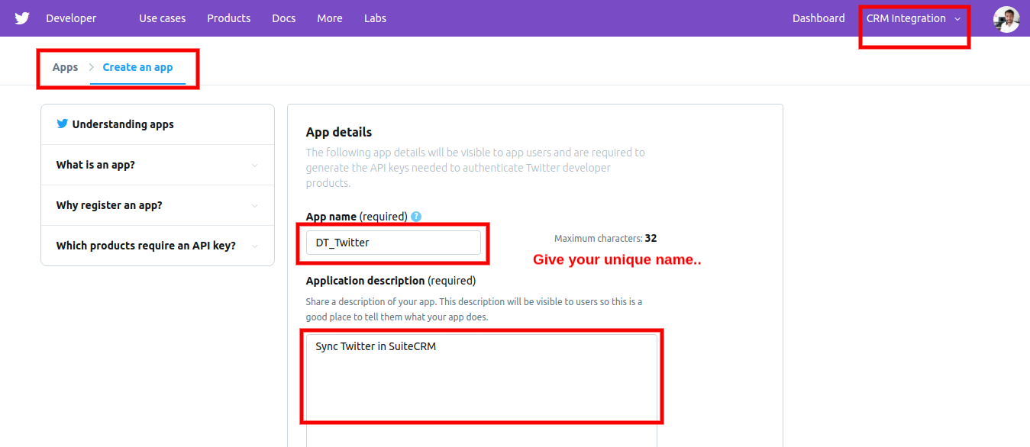The image size is (1030, 447).
Task: Select the 'Create an app' breadcrumb tab
Action: pos(137,67)
